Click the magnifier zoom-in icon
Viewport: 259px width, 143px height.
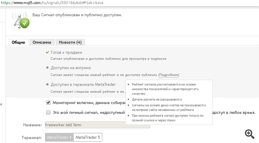(x=250, y=134)
